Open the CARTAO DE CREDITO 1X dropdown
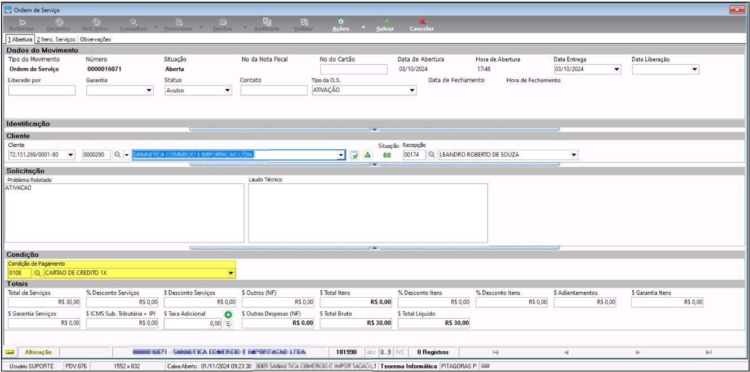Image resolution: width=750 pixels, height=372 pixels. coord(230,273)
